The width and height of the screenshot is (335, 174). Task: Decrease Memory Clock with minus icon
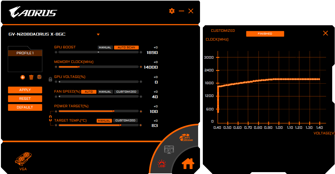[x=56, y=67]
